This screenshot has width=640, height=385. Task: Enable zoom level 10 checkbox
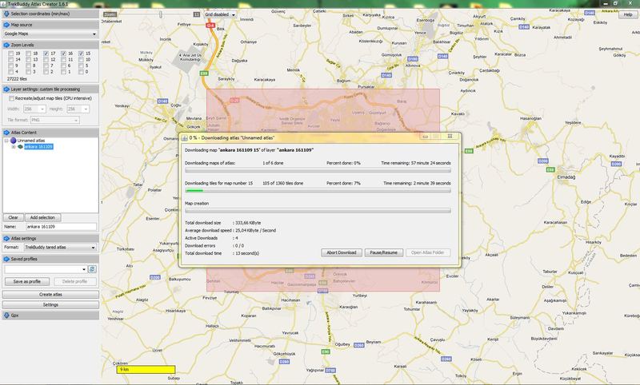coord(81,59)
